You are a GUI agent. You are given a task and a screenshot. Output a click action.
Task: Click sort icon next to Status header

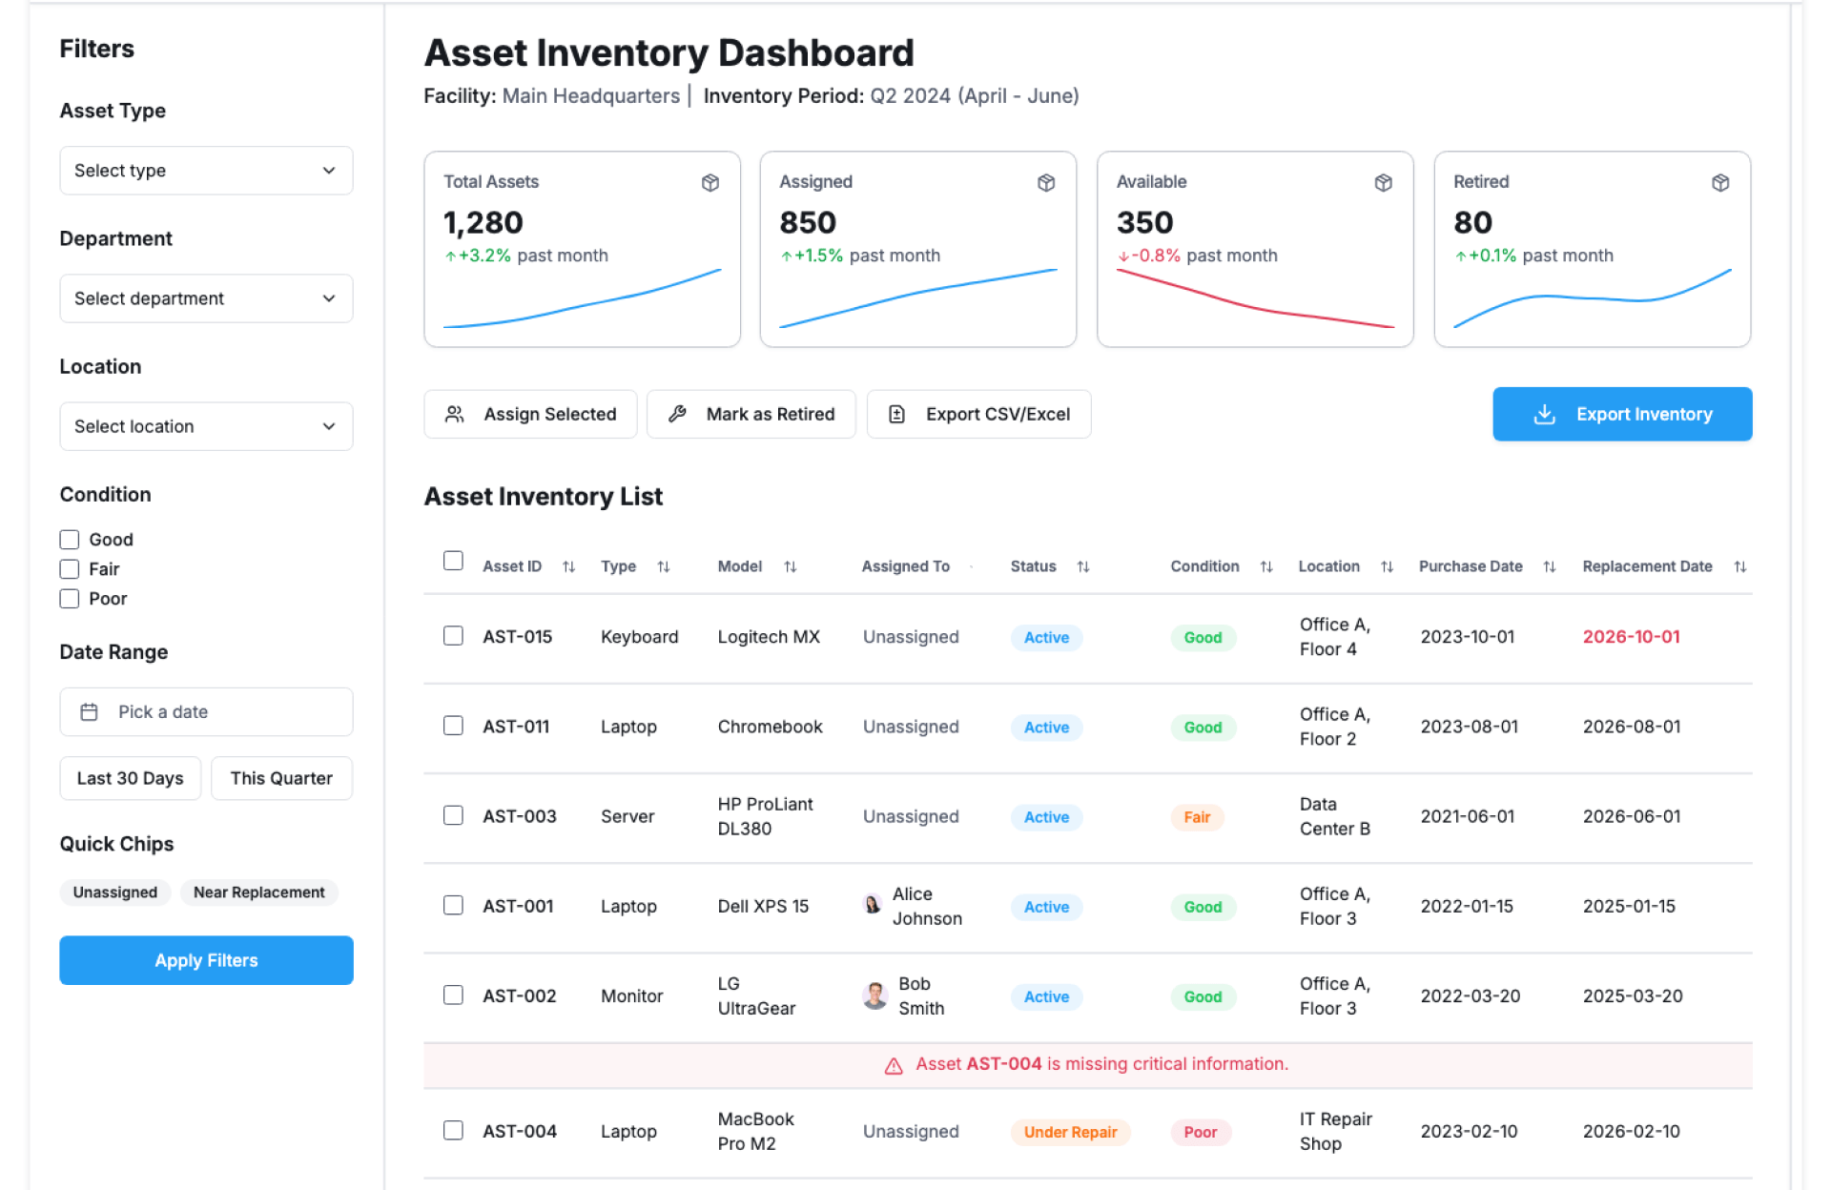1082,566
